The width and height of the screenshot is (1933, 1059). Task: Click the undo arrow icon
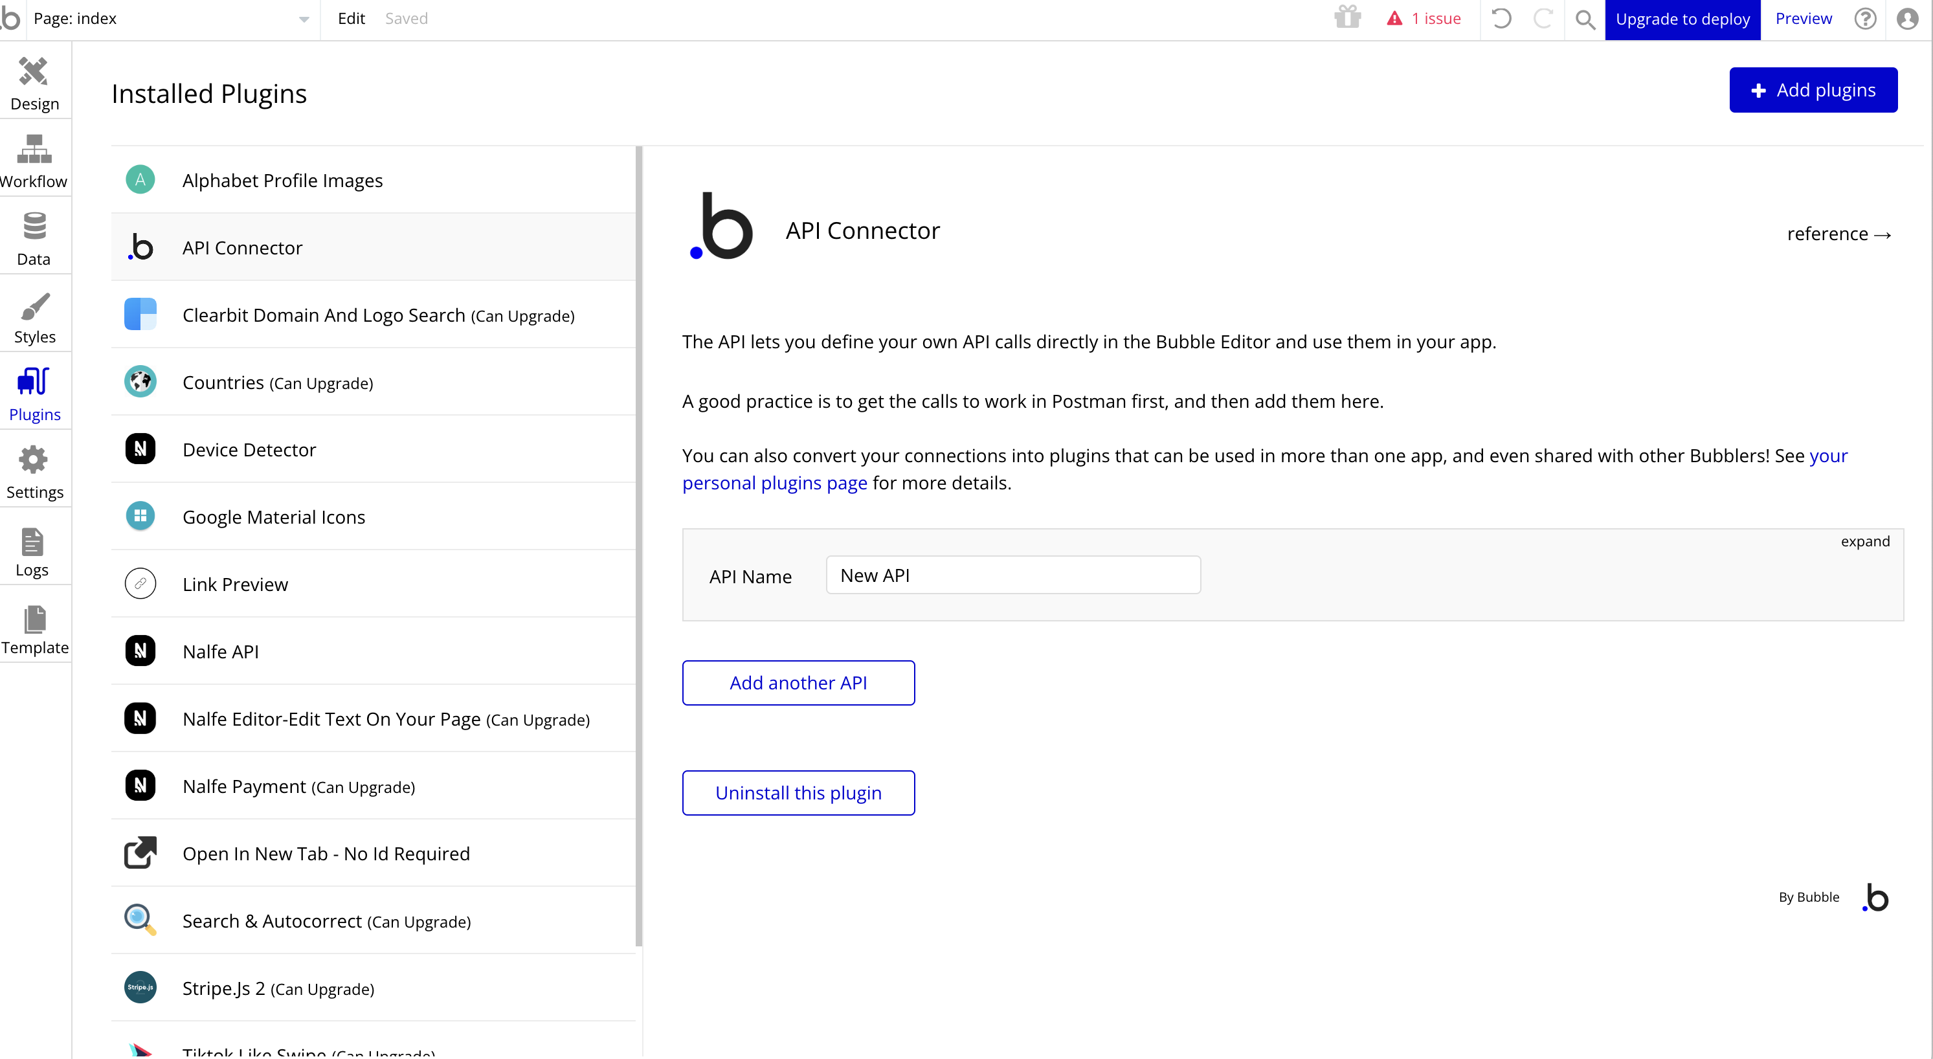(1501, 19)
